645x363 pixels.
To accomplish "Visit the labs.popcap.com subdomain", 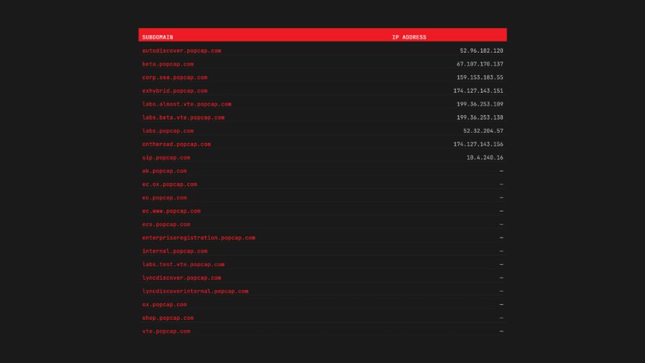I will [x=168, y=131].
